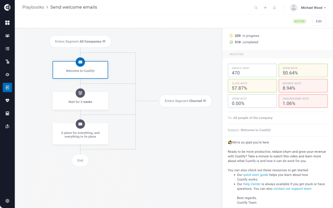
Task: Click the dark envelope icon on third step
Action: pos(80,124)
